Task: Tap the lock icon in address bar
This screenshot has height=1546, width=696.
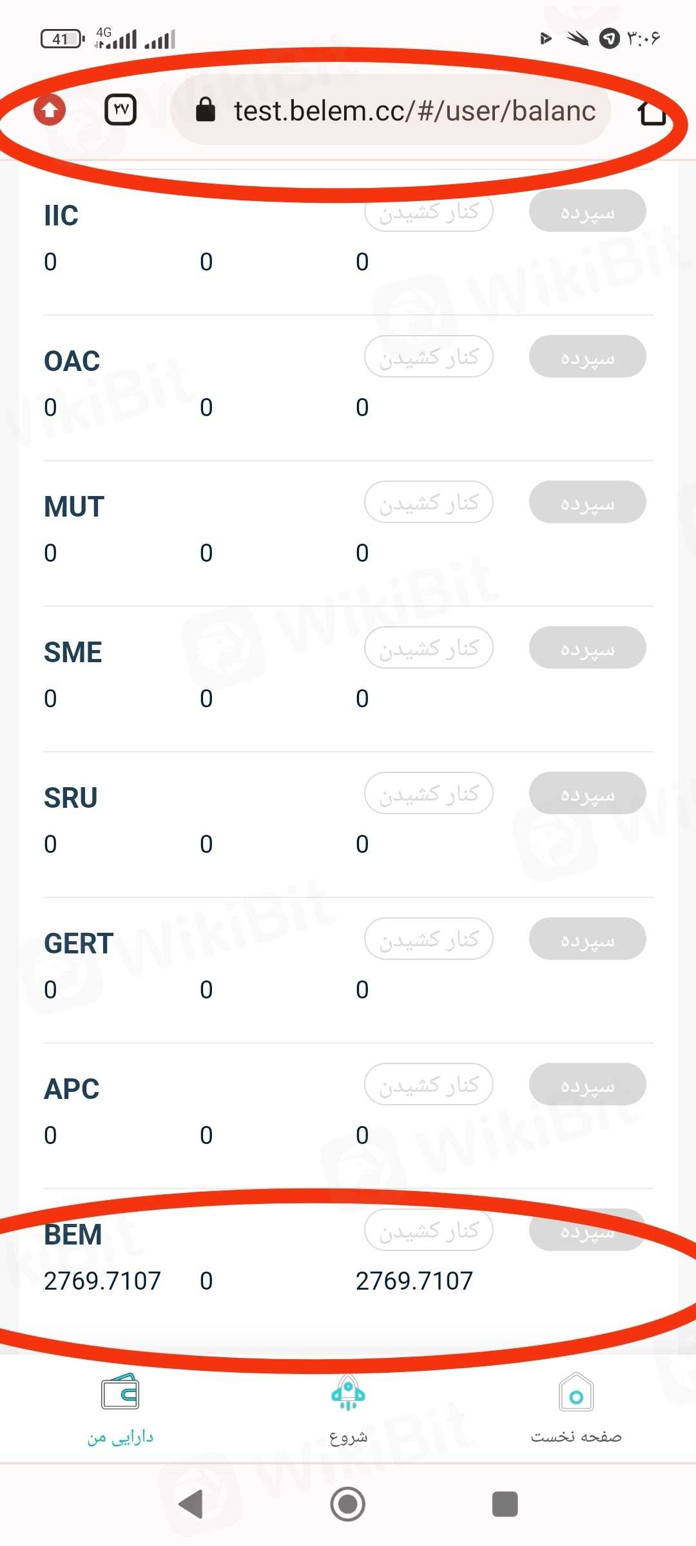Action: click(205, 110)
